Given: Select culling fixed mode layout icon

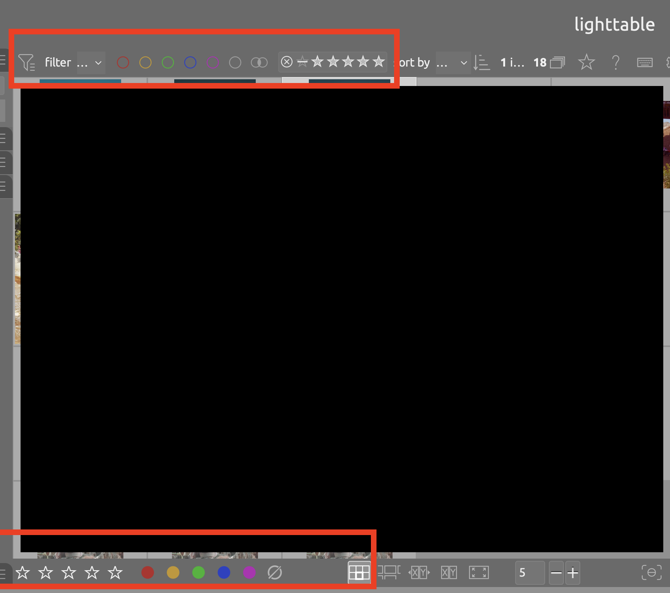Looking at the screenshot, I should (x=419, y=572).
